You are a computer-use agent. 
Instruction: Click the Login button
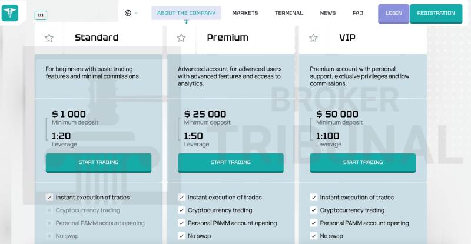coord(393,14)
